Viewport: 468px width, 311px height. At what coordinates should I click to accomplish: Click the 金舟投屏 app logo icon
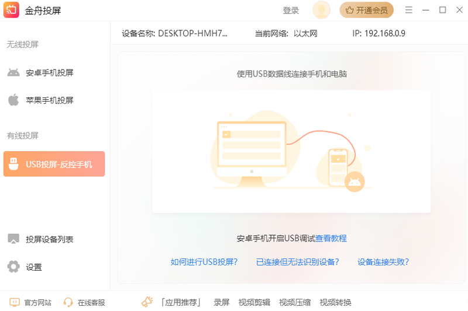(x=12, y=10)
